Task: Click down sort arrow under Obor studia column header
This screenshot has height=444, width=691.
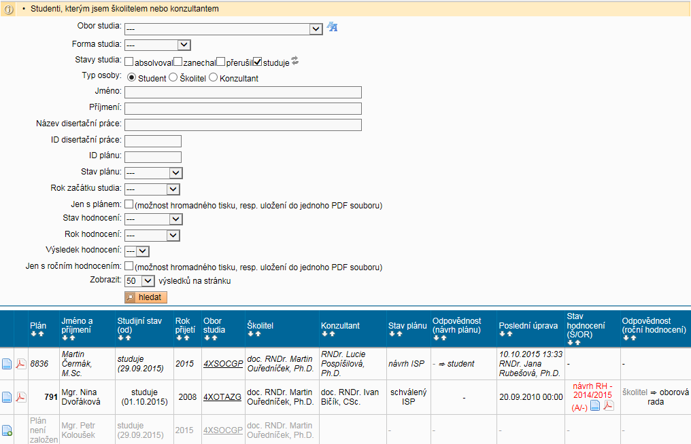Action: (x=207, y=338)
